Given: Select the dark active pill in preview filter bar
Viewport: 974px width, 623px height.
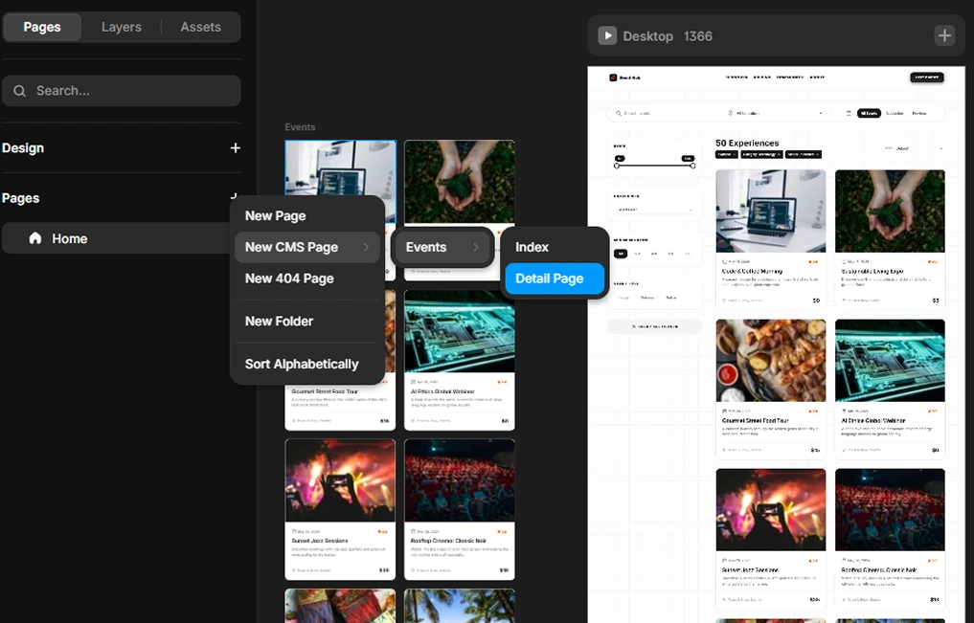Looking at the screenshot, I should [869, 114].
